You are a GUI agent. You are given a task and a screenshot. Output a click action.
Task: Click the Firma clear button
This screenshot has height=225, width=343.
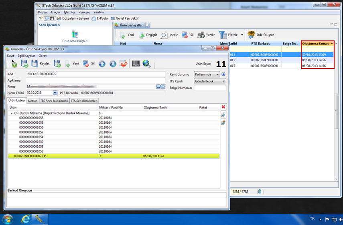coord(163,86)
